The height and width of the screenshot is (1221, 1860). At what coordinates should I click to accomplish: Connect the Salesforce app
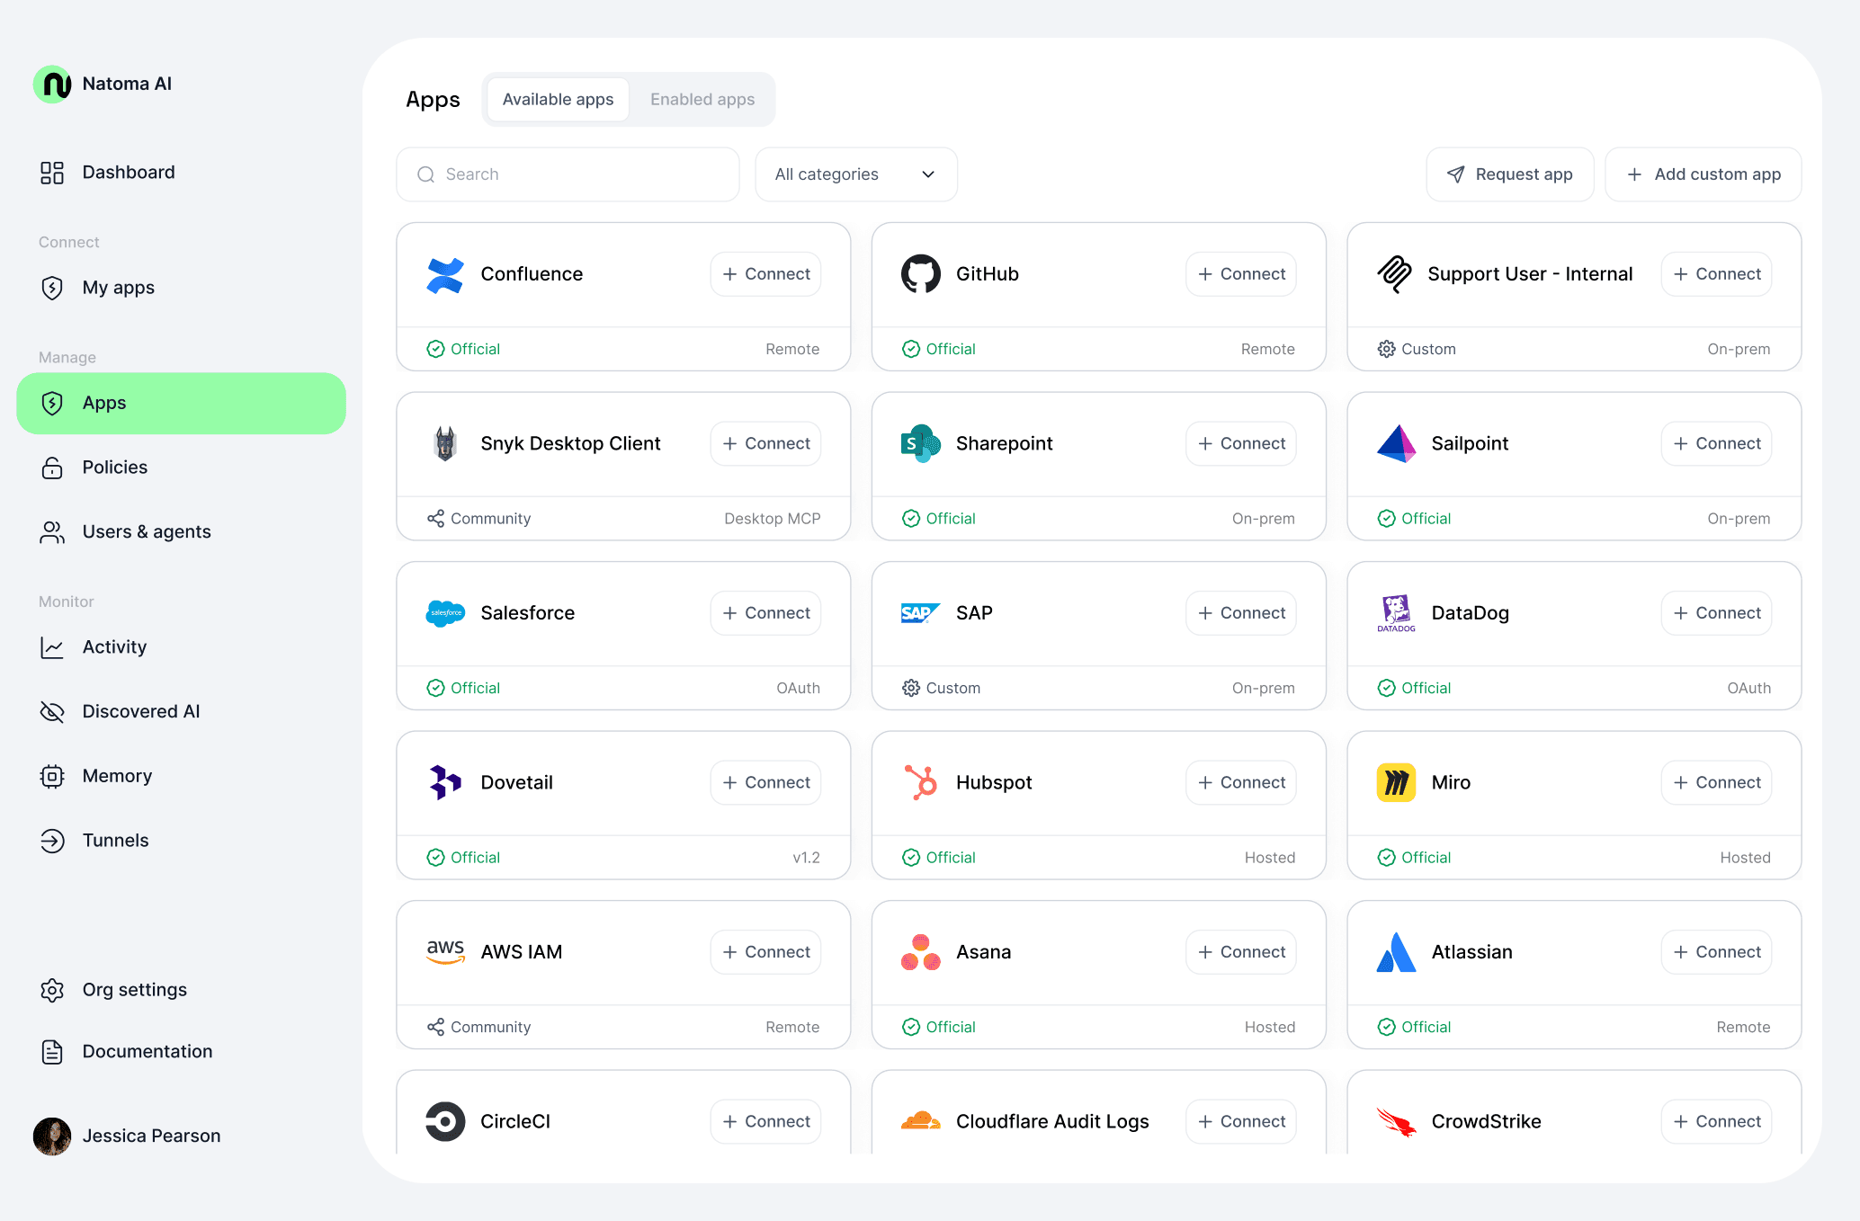point(765,613)
